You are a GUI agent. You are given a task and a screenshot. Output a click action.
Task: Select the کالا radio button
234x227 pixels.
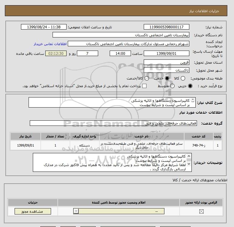(x=183, y=78)
